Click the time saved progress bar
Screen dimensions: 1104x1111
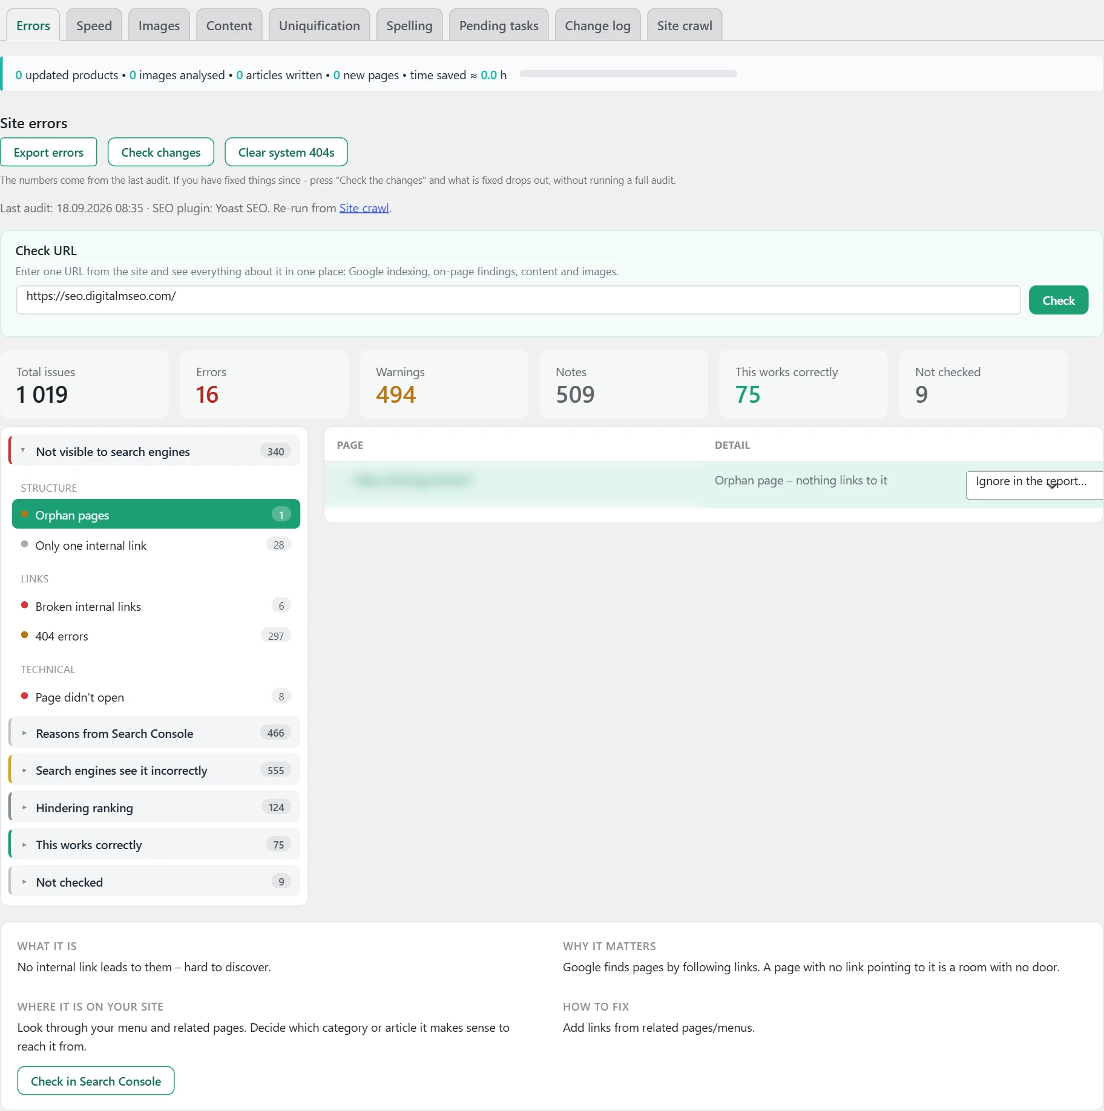(628, 74)
